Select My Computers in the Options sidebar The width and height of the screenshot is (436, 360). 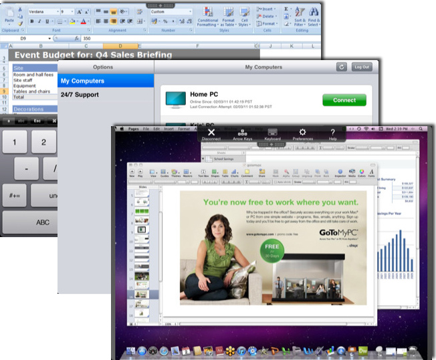(106, 81)
